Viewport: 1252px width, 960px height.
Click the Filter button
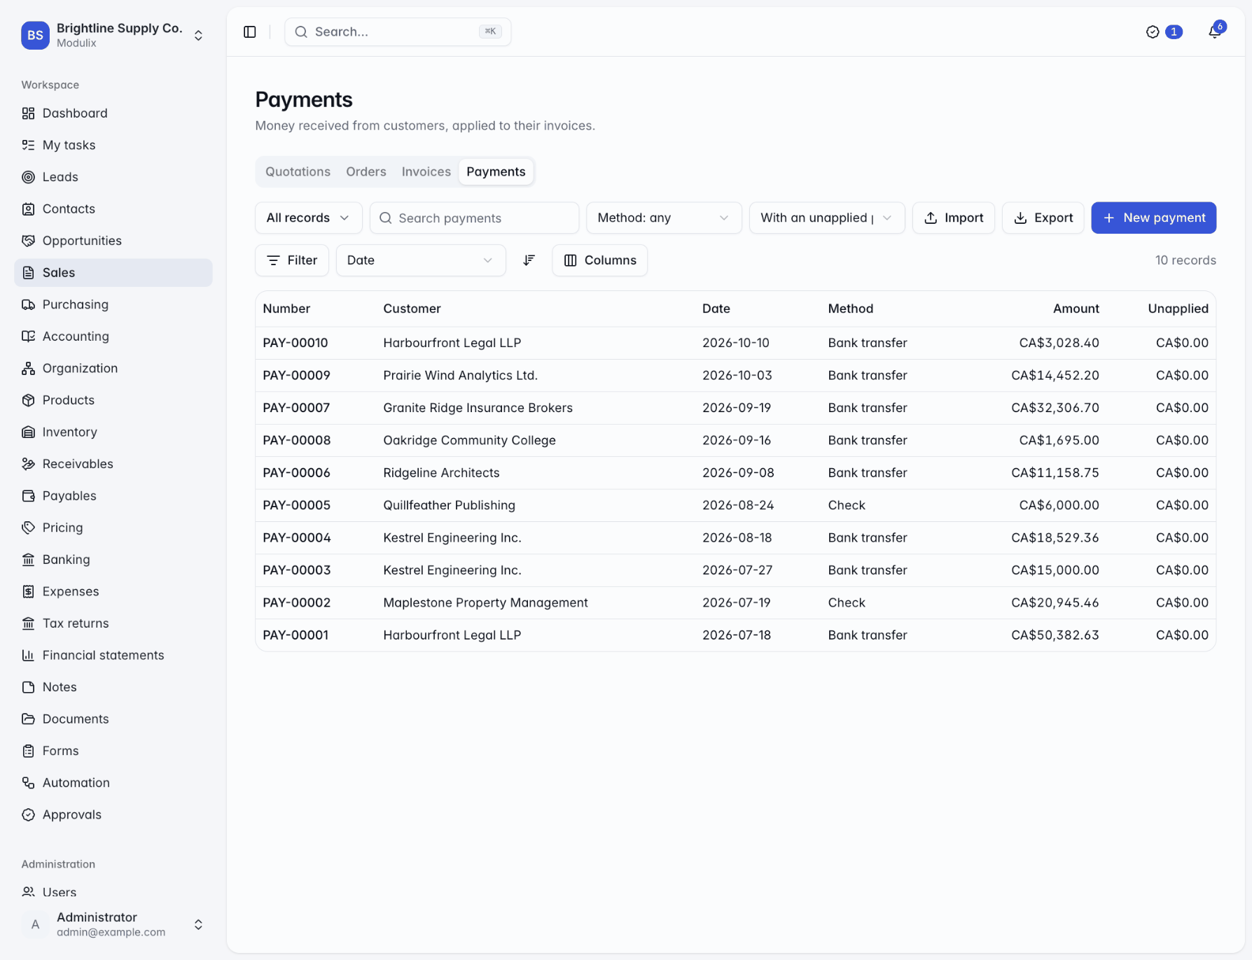(292, 260)
